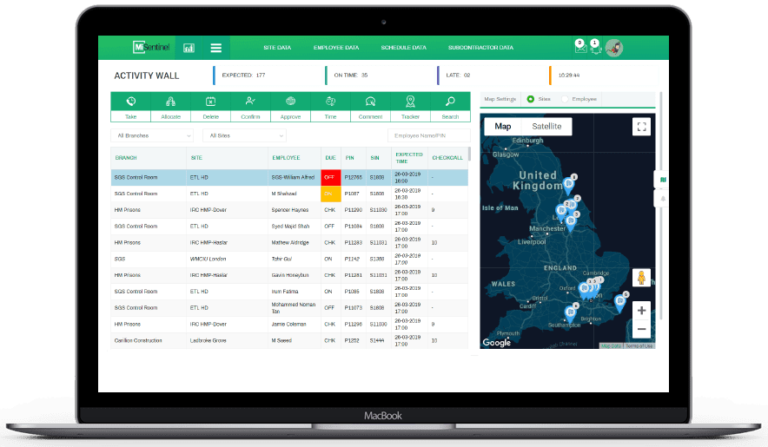768x447 pixels.
Task: Open the notifications bell icon
Action: (x=595, y=47)
